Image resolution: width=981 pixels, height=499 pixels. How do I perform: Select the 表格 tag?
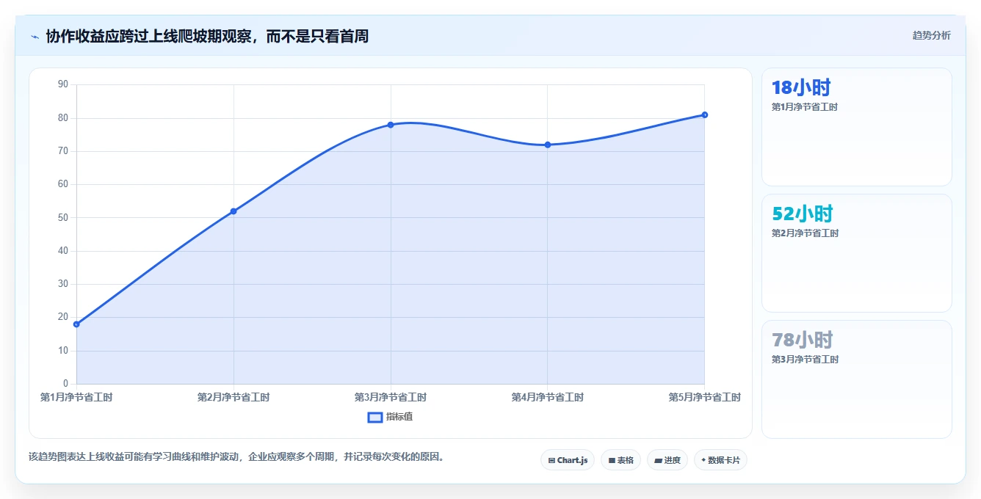620,460
